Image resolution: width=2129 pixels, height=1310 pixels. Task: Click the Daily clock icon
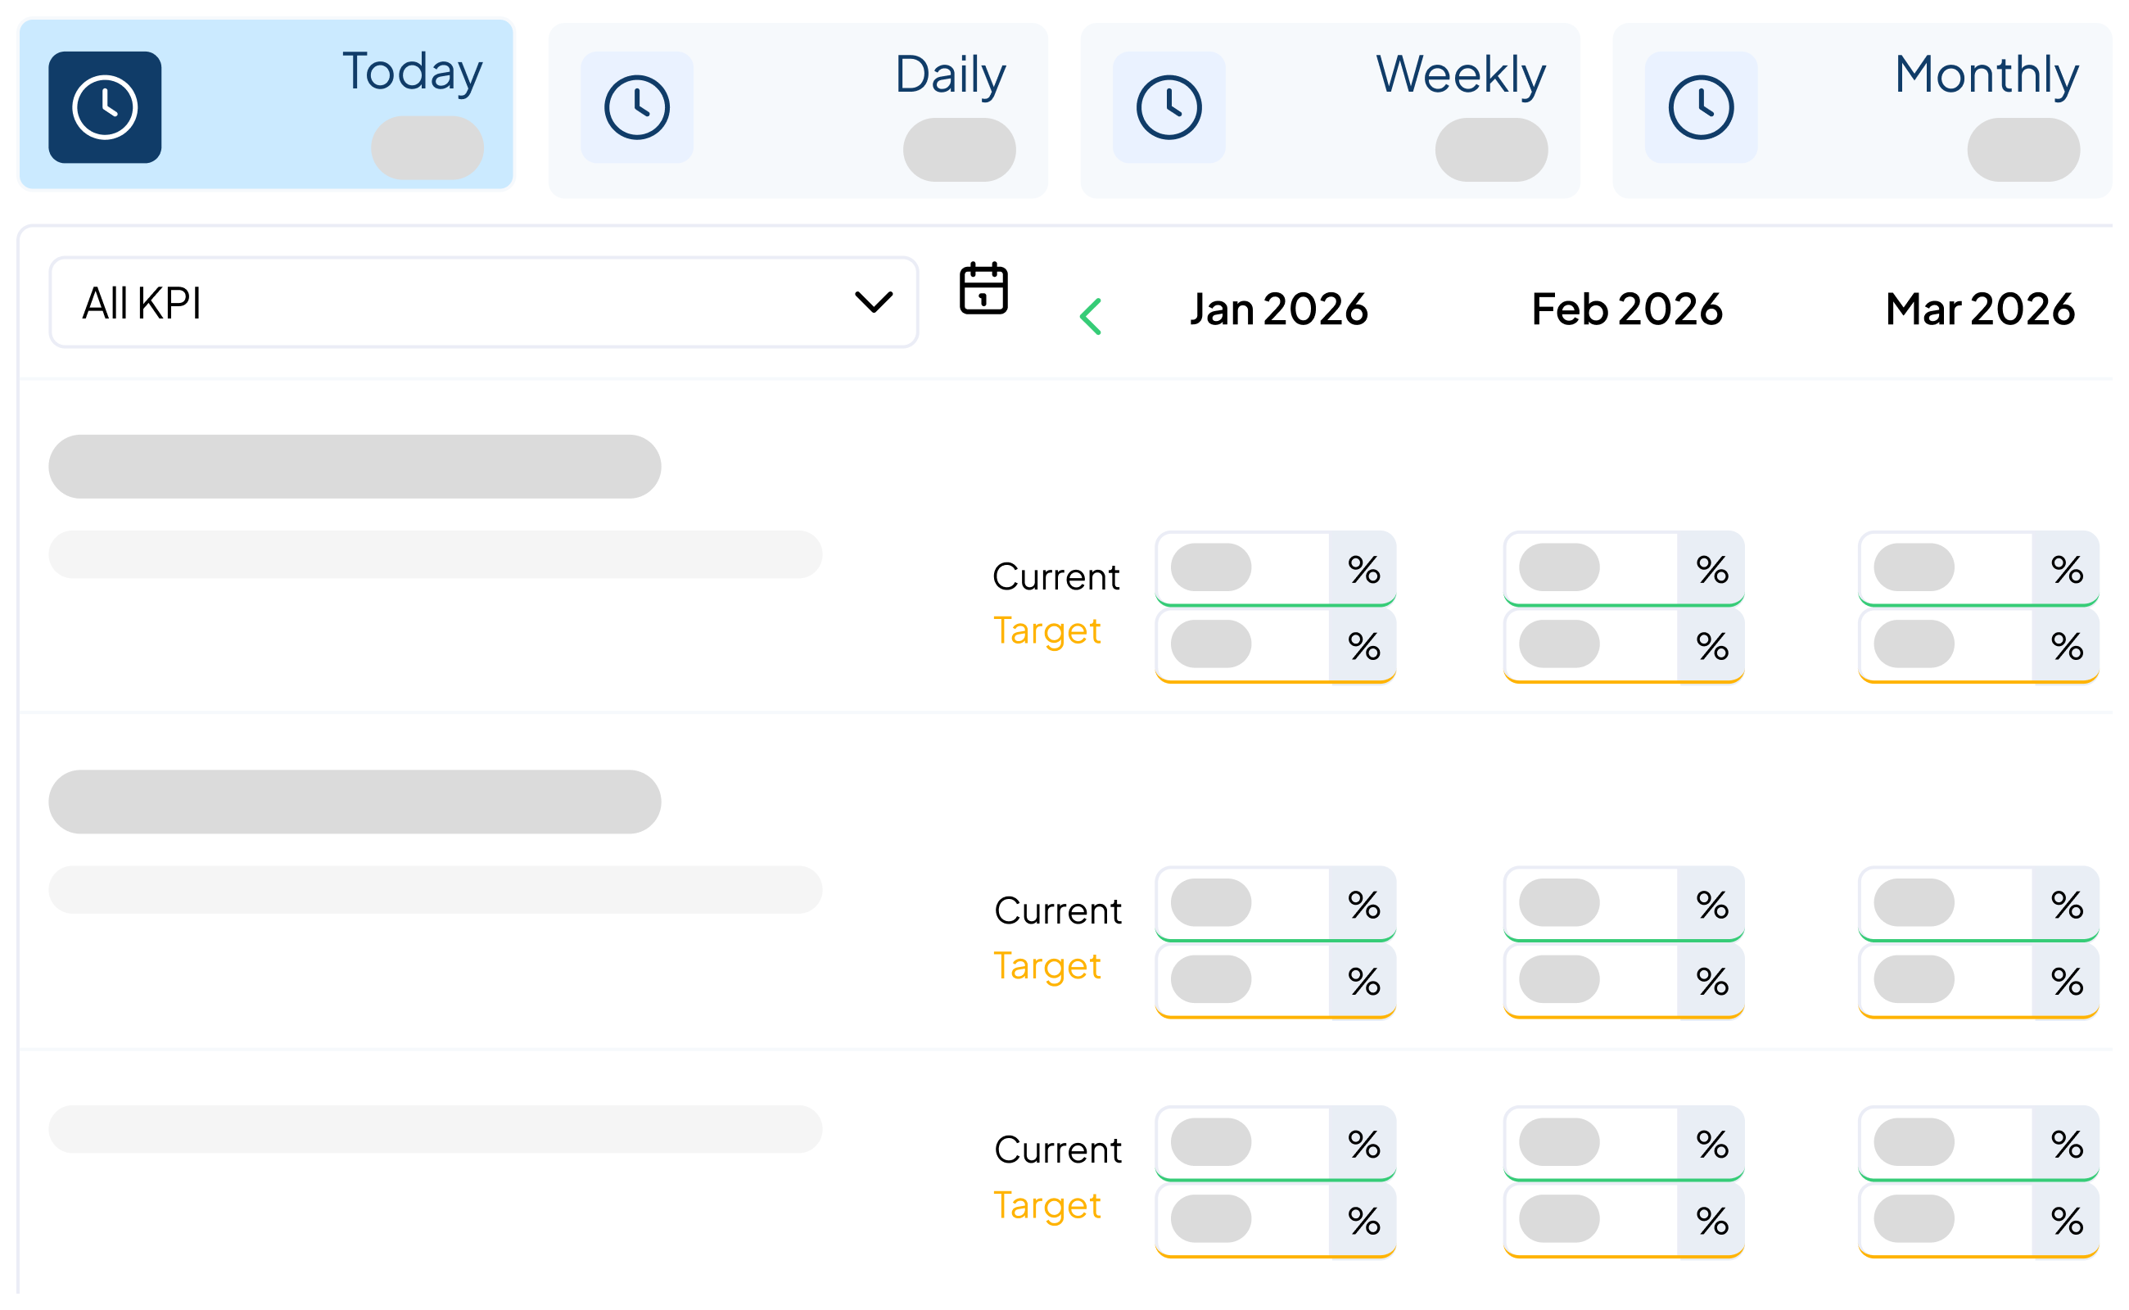click(637, 107)
